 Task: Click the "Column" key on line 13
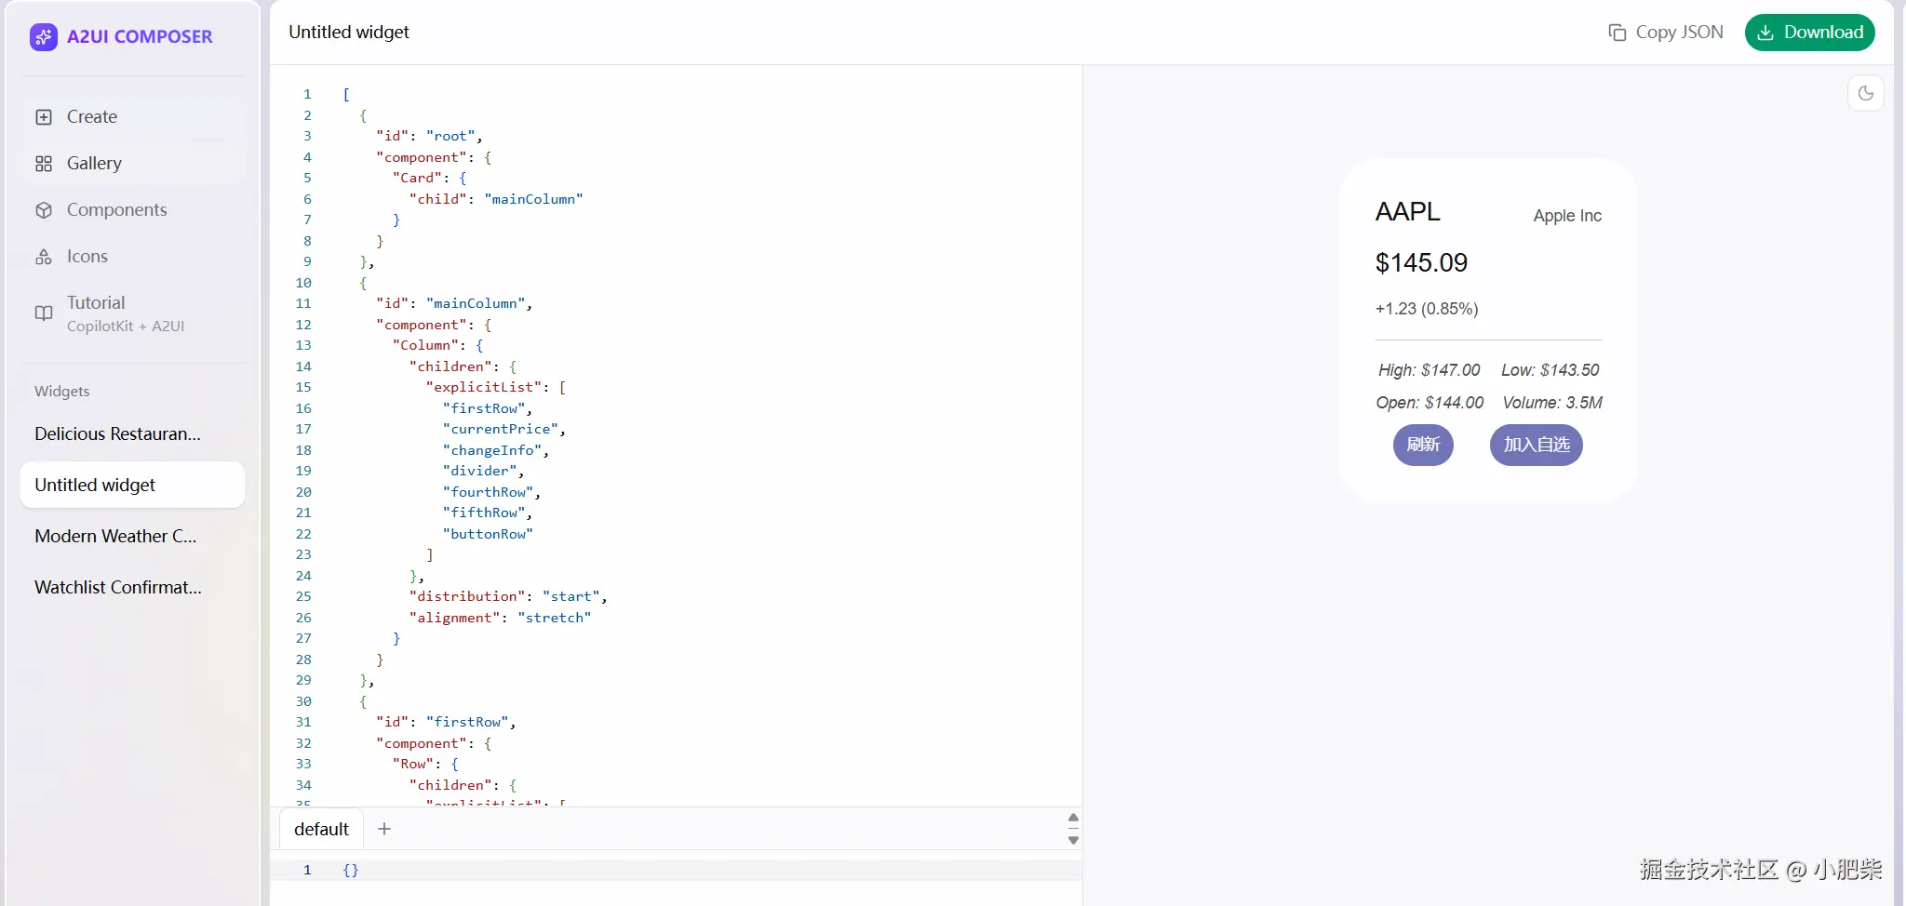pos(426,345)
